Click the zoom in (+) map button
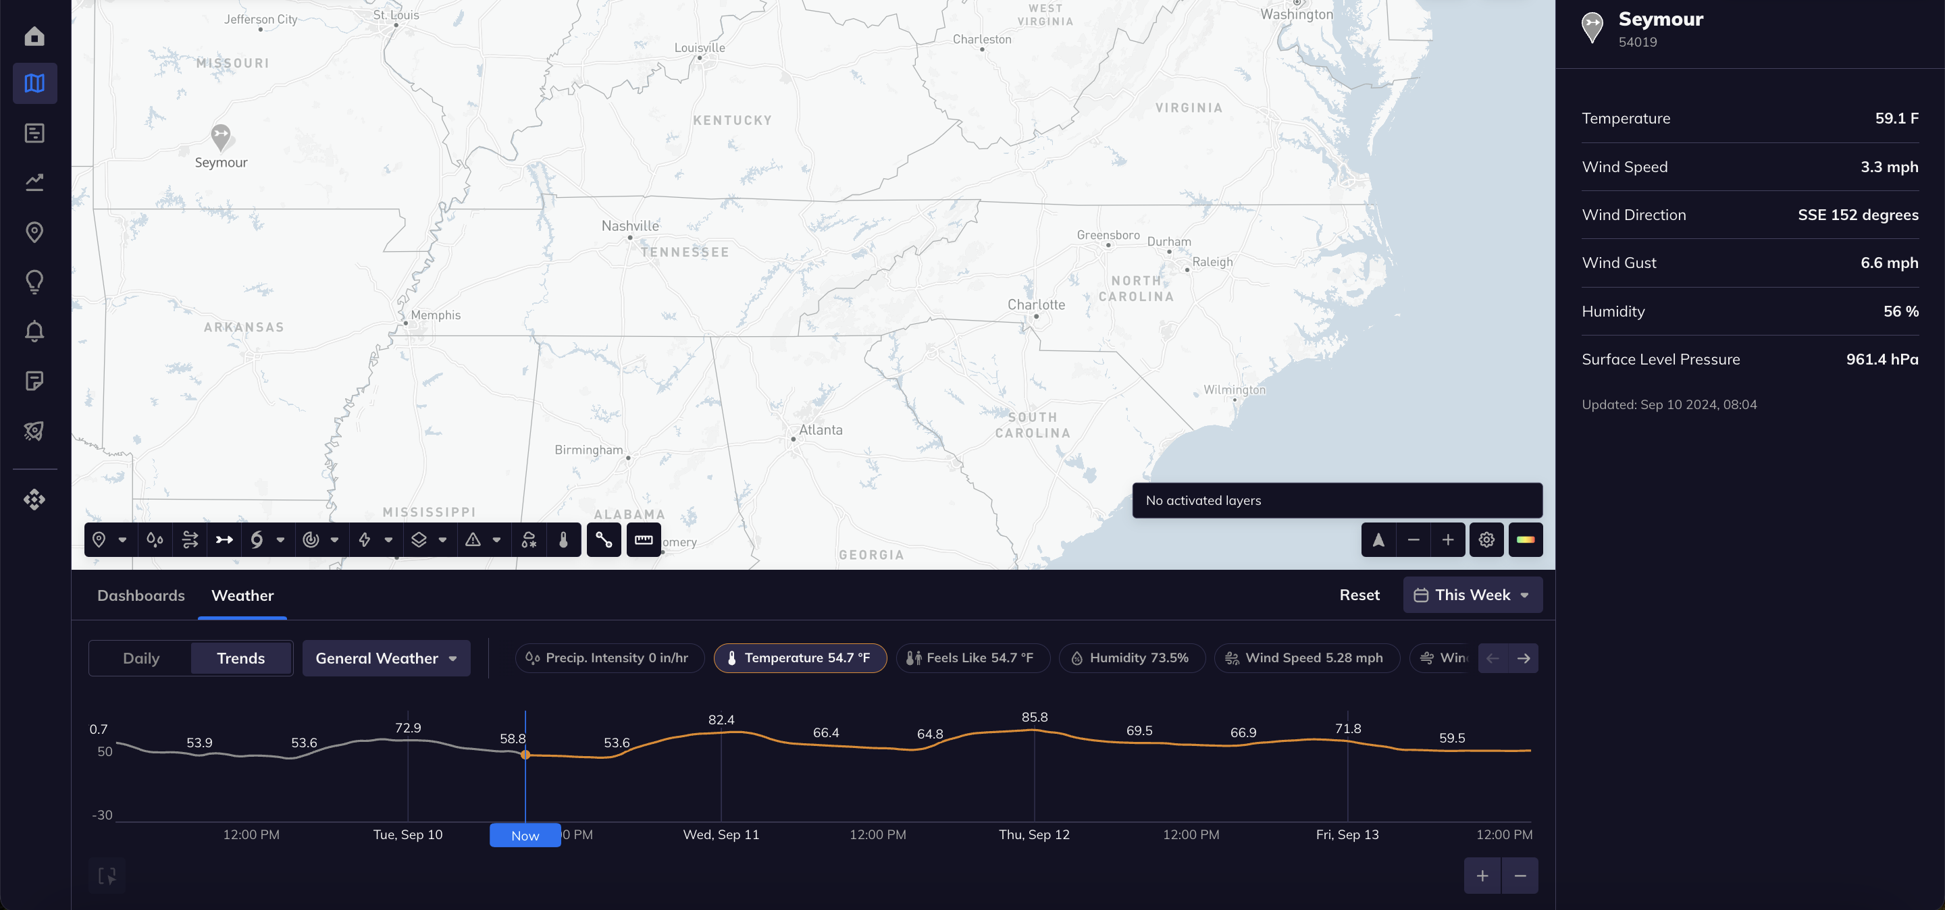 [1447, 539]
